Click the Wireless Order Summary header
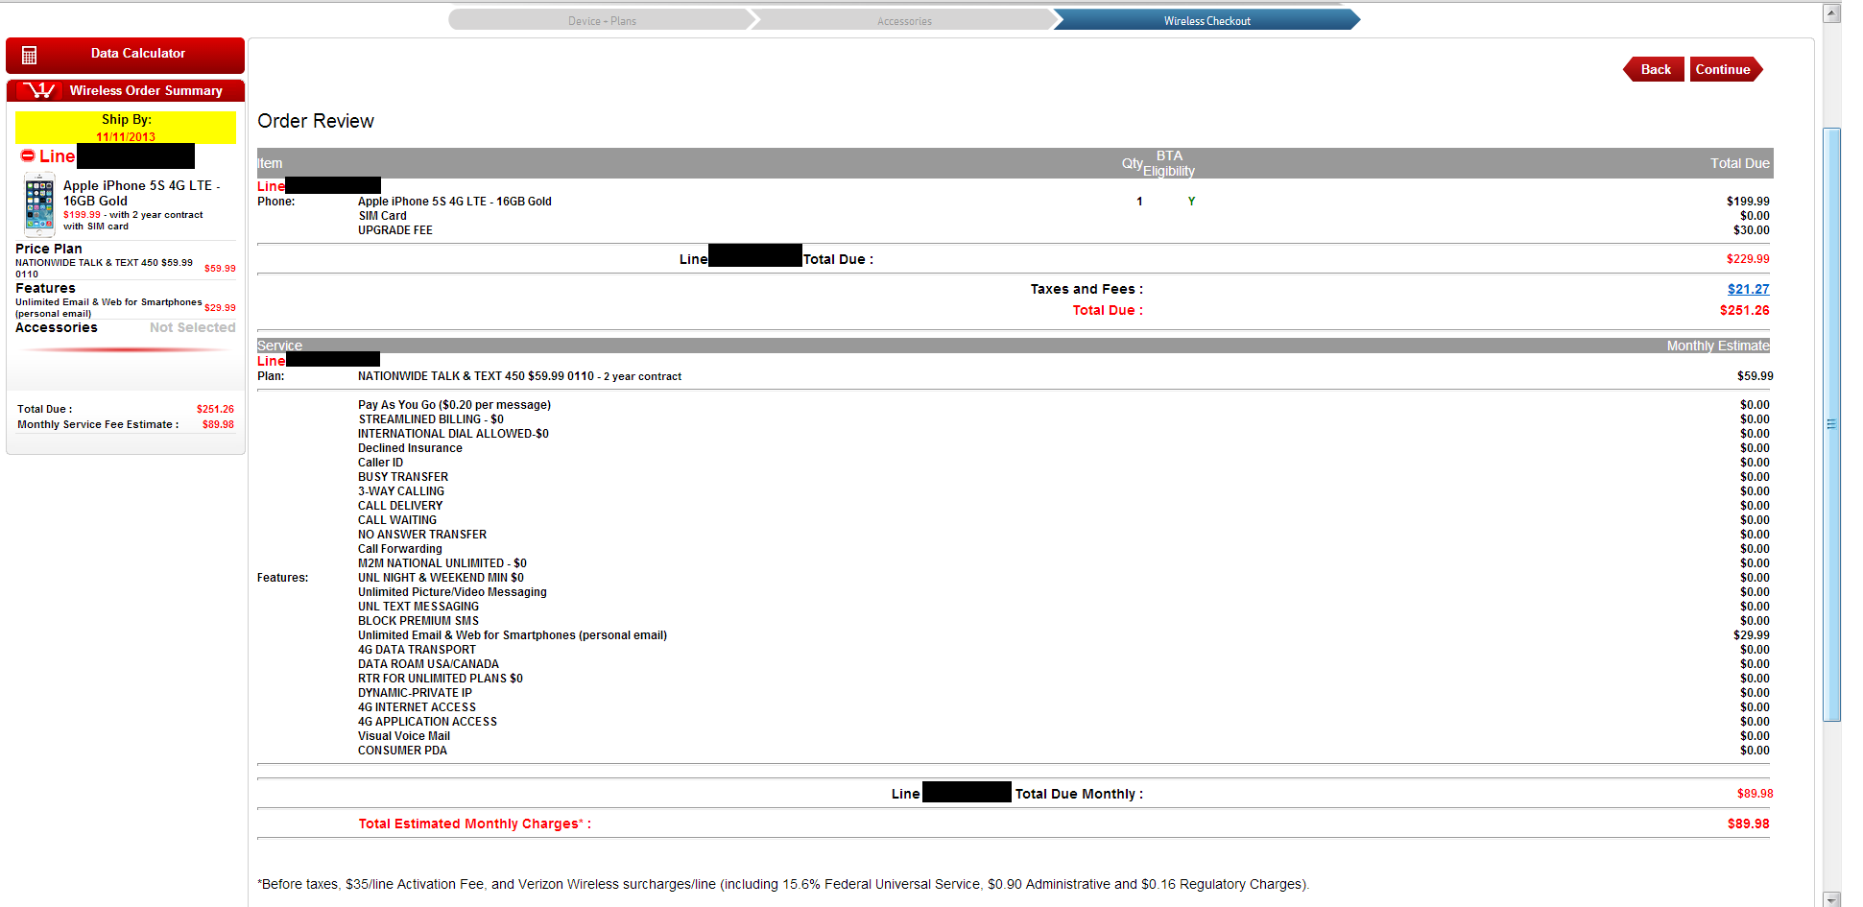 pyautogui.click(x=126, y=90)
